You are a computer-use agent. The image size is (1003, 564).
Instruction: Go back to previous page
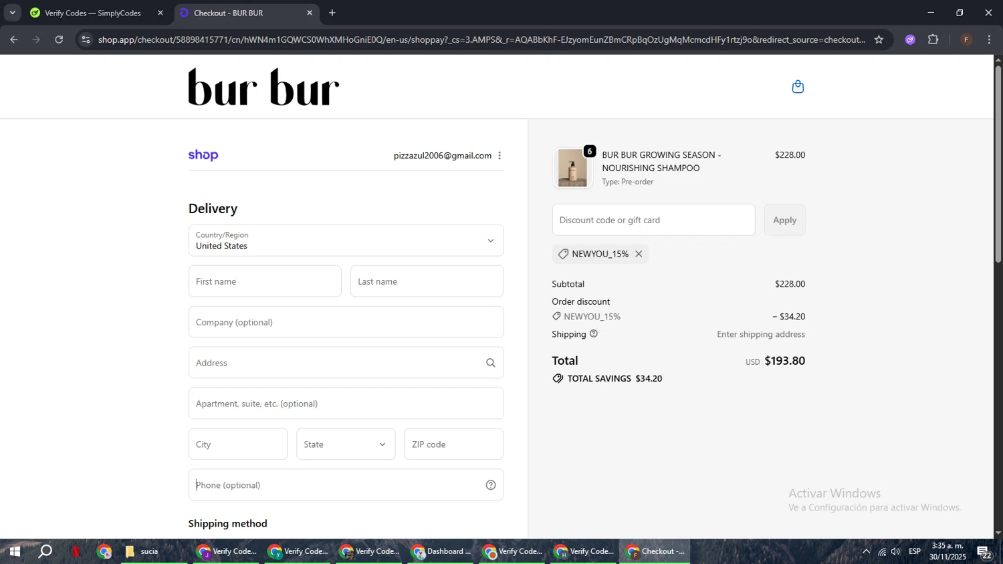14,39
